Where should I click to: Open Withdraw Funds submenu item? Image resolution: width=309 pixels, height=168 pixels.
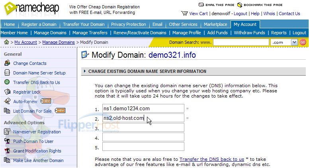point(250,33)
